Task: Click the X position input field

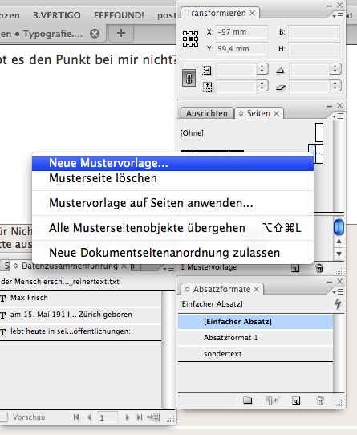Action: 241,32
